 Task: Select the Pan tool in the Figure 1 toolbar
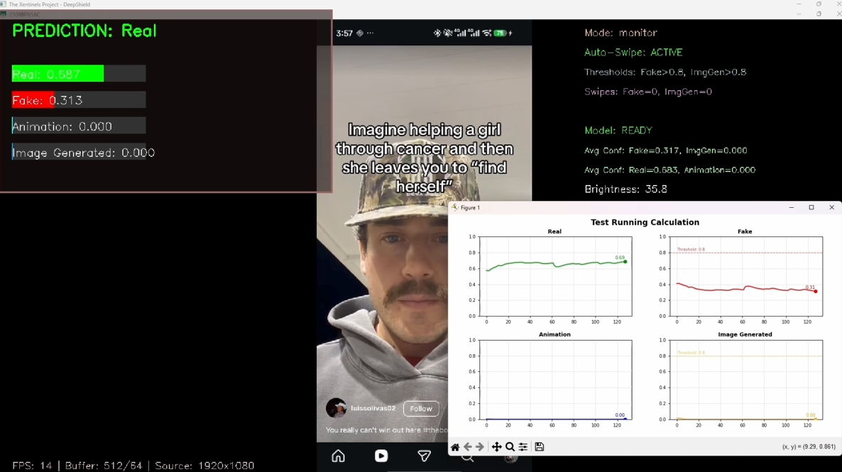497,446
